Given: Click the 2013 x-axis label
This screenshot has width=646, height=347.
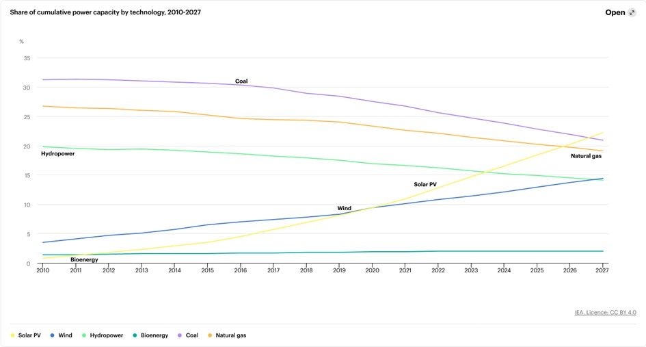Looking at the screenshot, I should 142,270.
